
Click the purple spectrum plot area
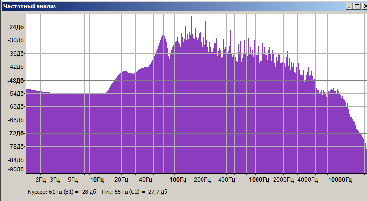point(196,93)
